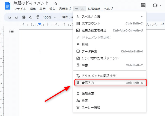Viewport: 165px width, 116px height.
Task: Star the document with the star icon
Action: (56, 4)
